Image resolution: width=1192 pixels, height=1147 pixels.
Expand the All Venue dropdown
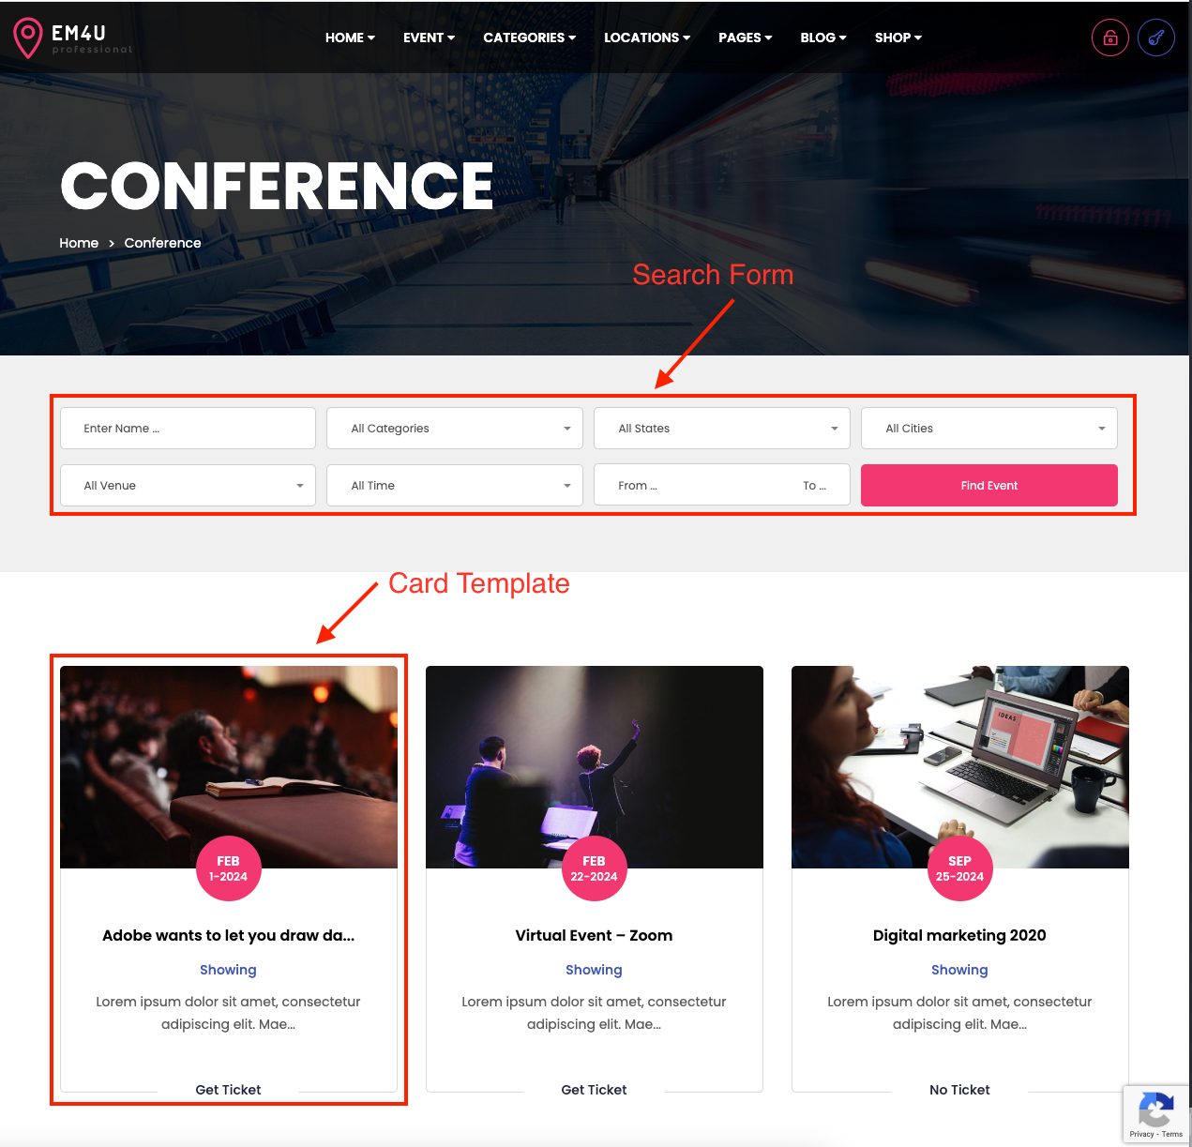(188, 486)
